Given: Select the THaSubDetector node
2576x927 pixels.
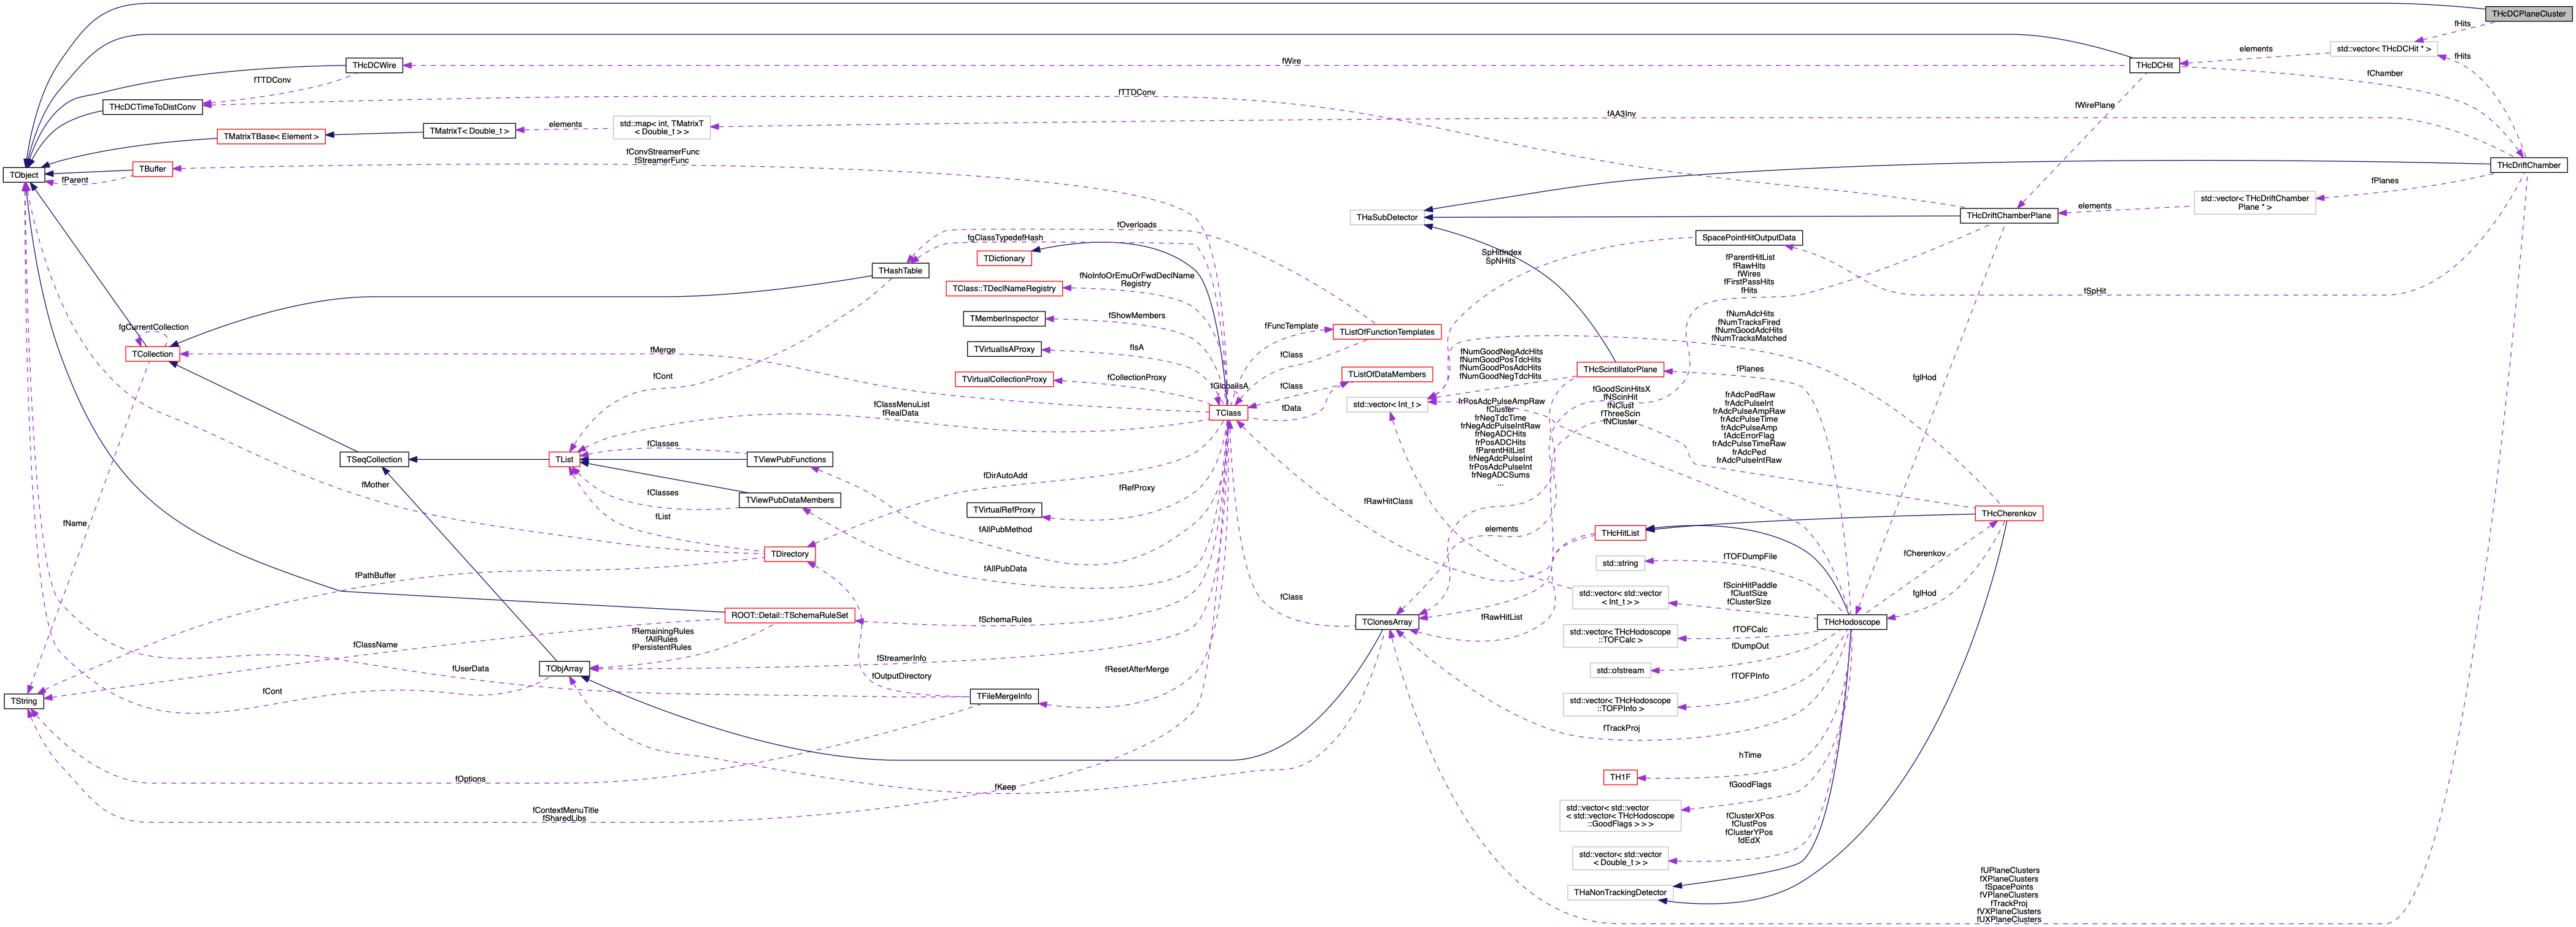Looking at the screenshot, I should [1386, 217].
